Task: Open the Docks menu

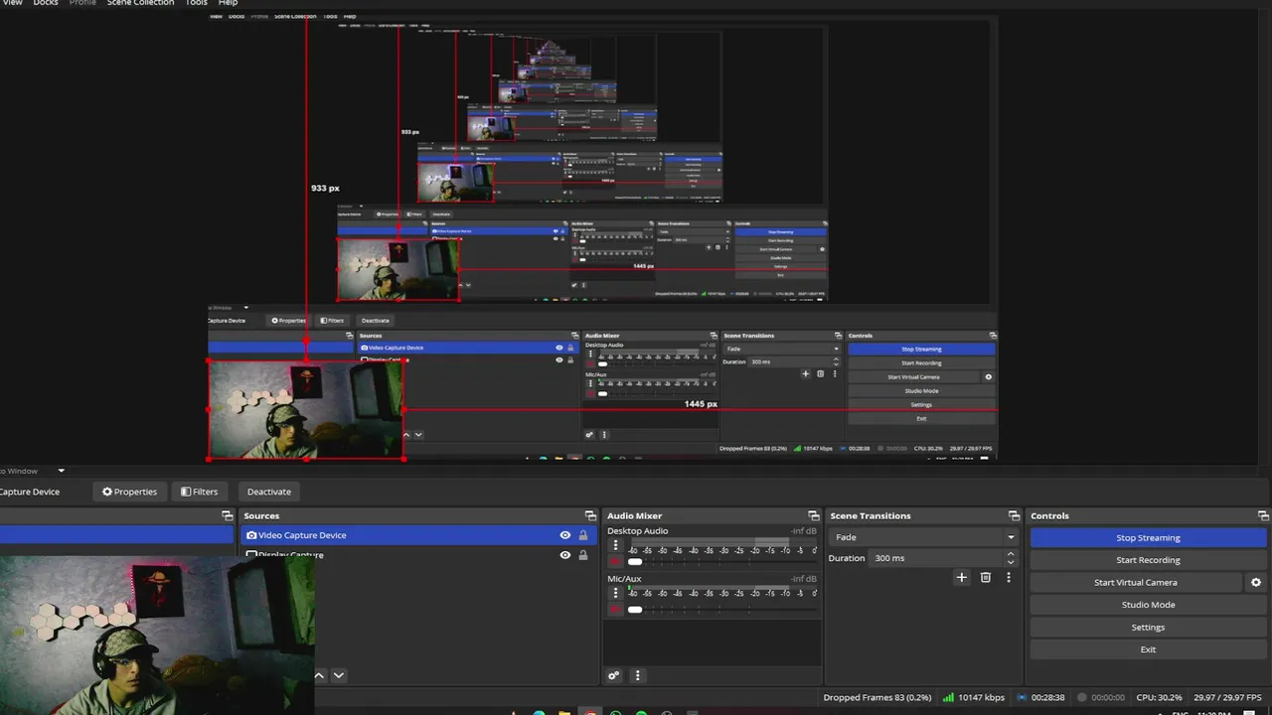Action: pos(46,3)
